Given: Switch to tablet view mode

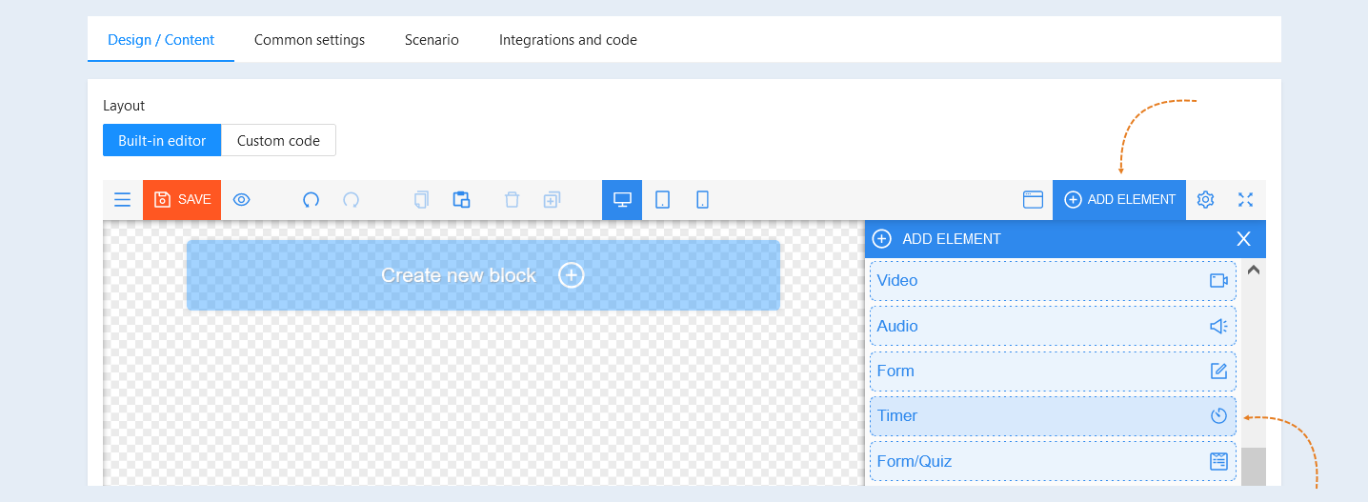Looking at the screenshot, I should 663,200.
